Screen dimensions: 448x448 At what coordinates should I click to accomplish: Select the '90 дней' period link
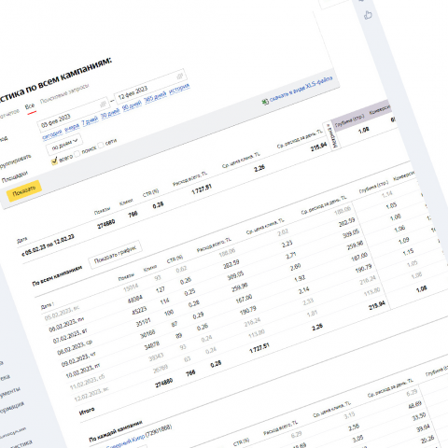tap(132, 106)
